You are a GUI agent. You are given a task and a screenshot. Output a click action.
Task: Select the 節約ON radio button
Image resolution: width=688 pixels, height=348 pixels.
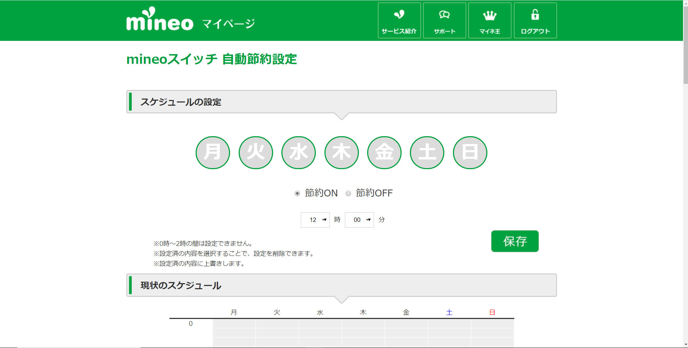[297, 194]
